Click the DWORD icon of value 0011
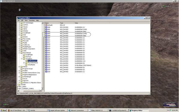 click(x=46, y=40)
